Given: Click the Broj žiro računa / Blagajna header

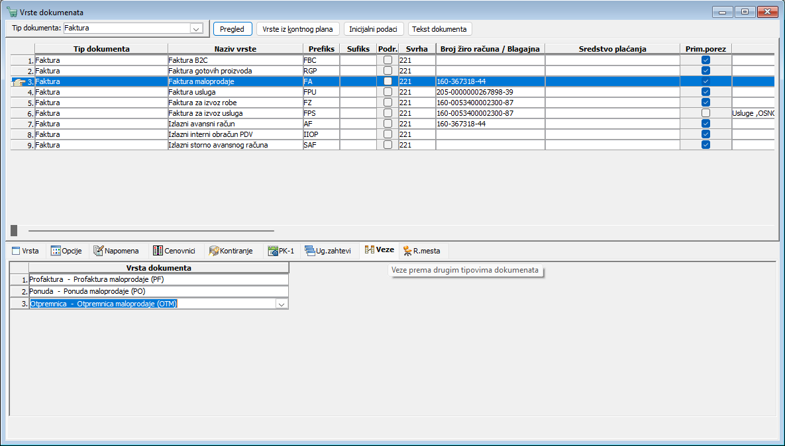Looking at the screenshot, I should [490, 49].
